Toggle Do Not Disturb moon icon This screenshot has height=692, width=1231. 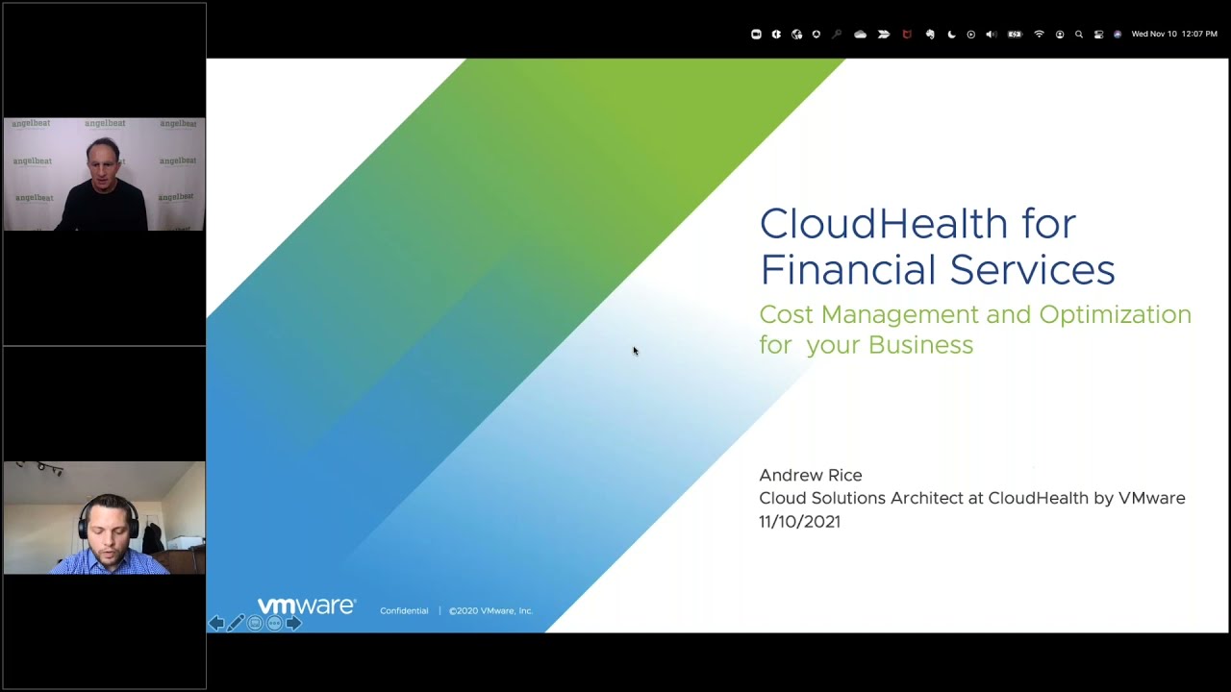click(x=952, y=35)
